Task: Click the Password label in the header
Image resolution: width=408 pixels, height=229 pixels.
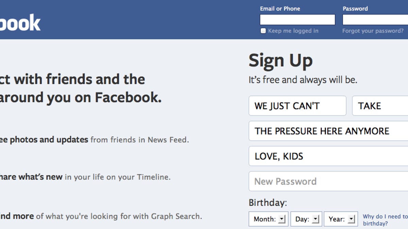Action: click(x=355, y=9)
